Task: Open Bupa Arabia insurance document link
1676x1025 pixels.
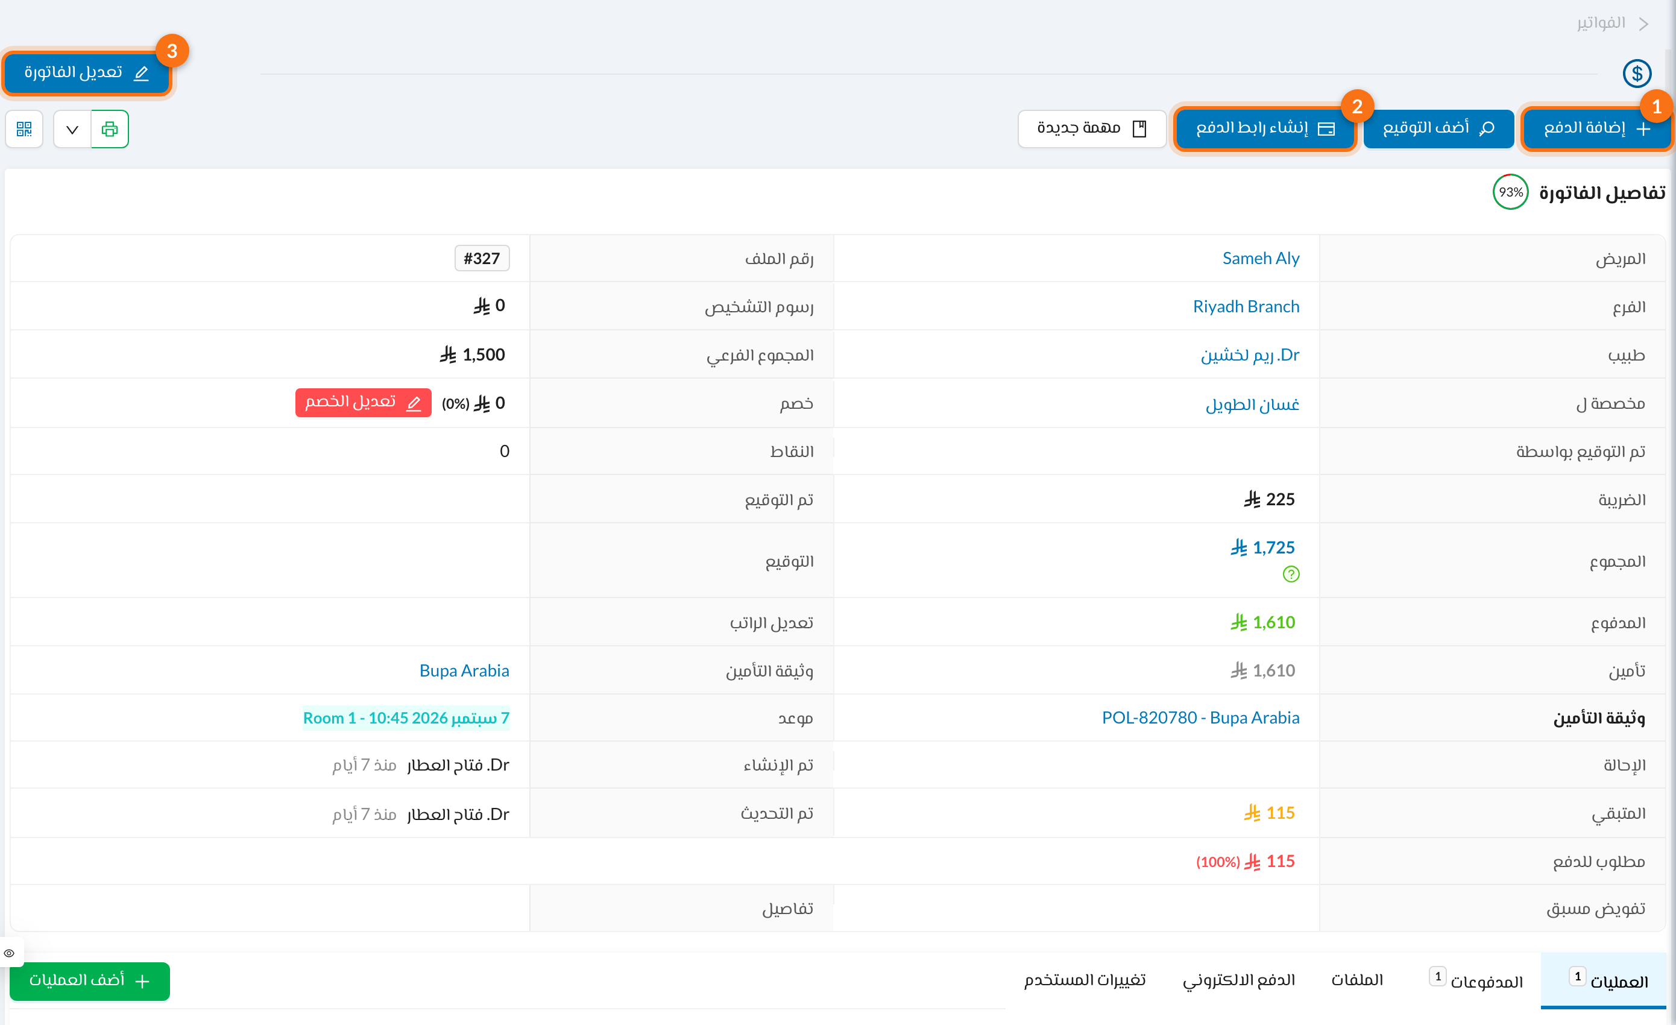Action: (x=464, y=670)
